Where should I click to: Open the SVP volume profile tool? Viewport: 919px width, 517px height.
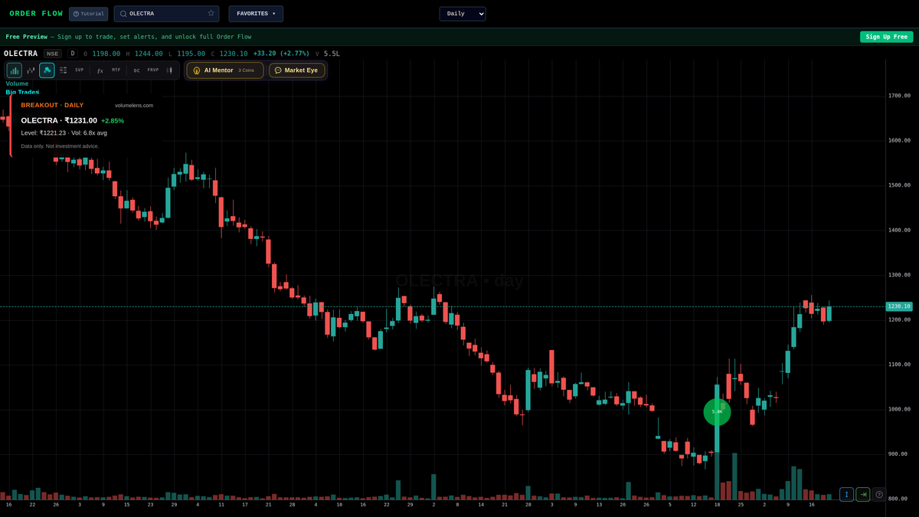(x=79, y=70)
